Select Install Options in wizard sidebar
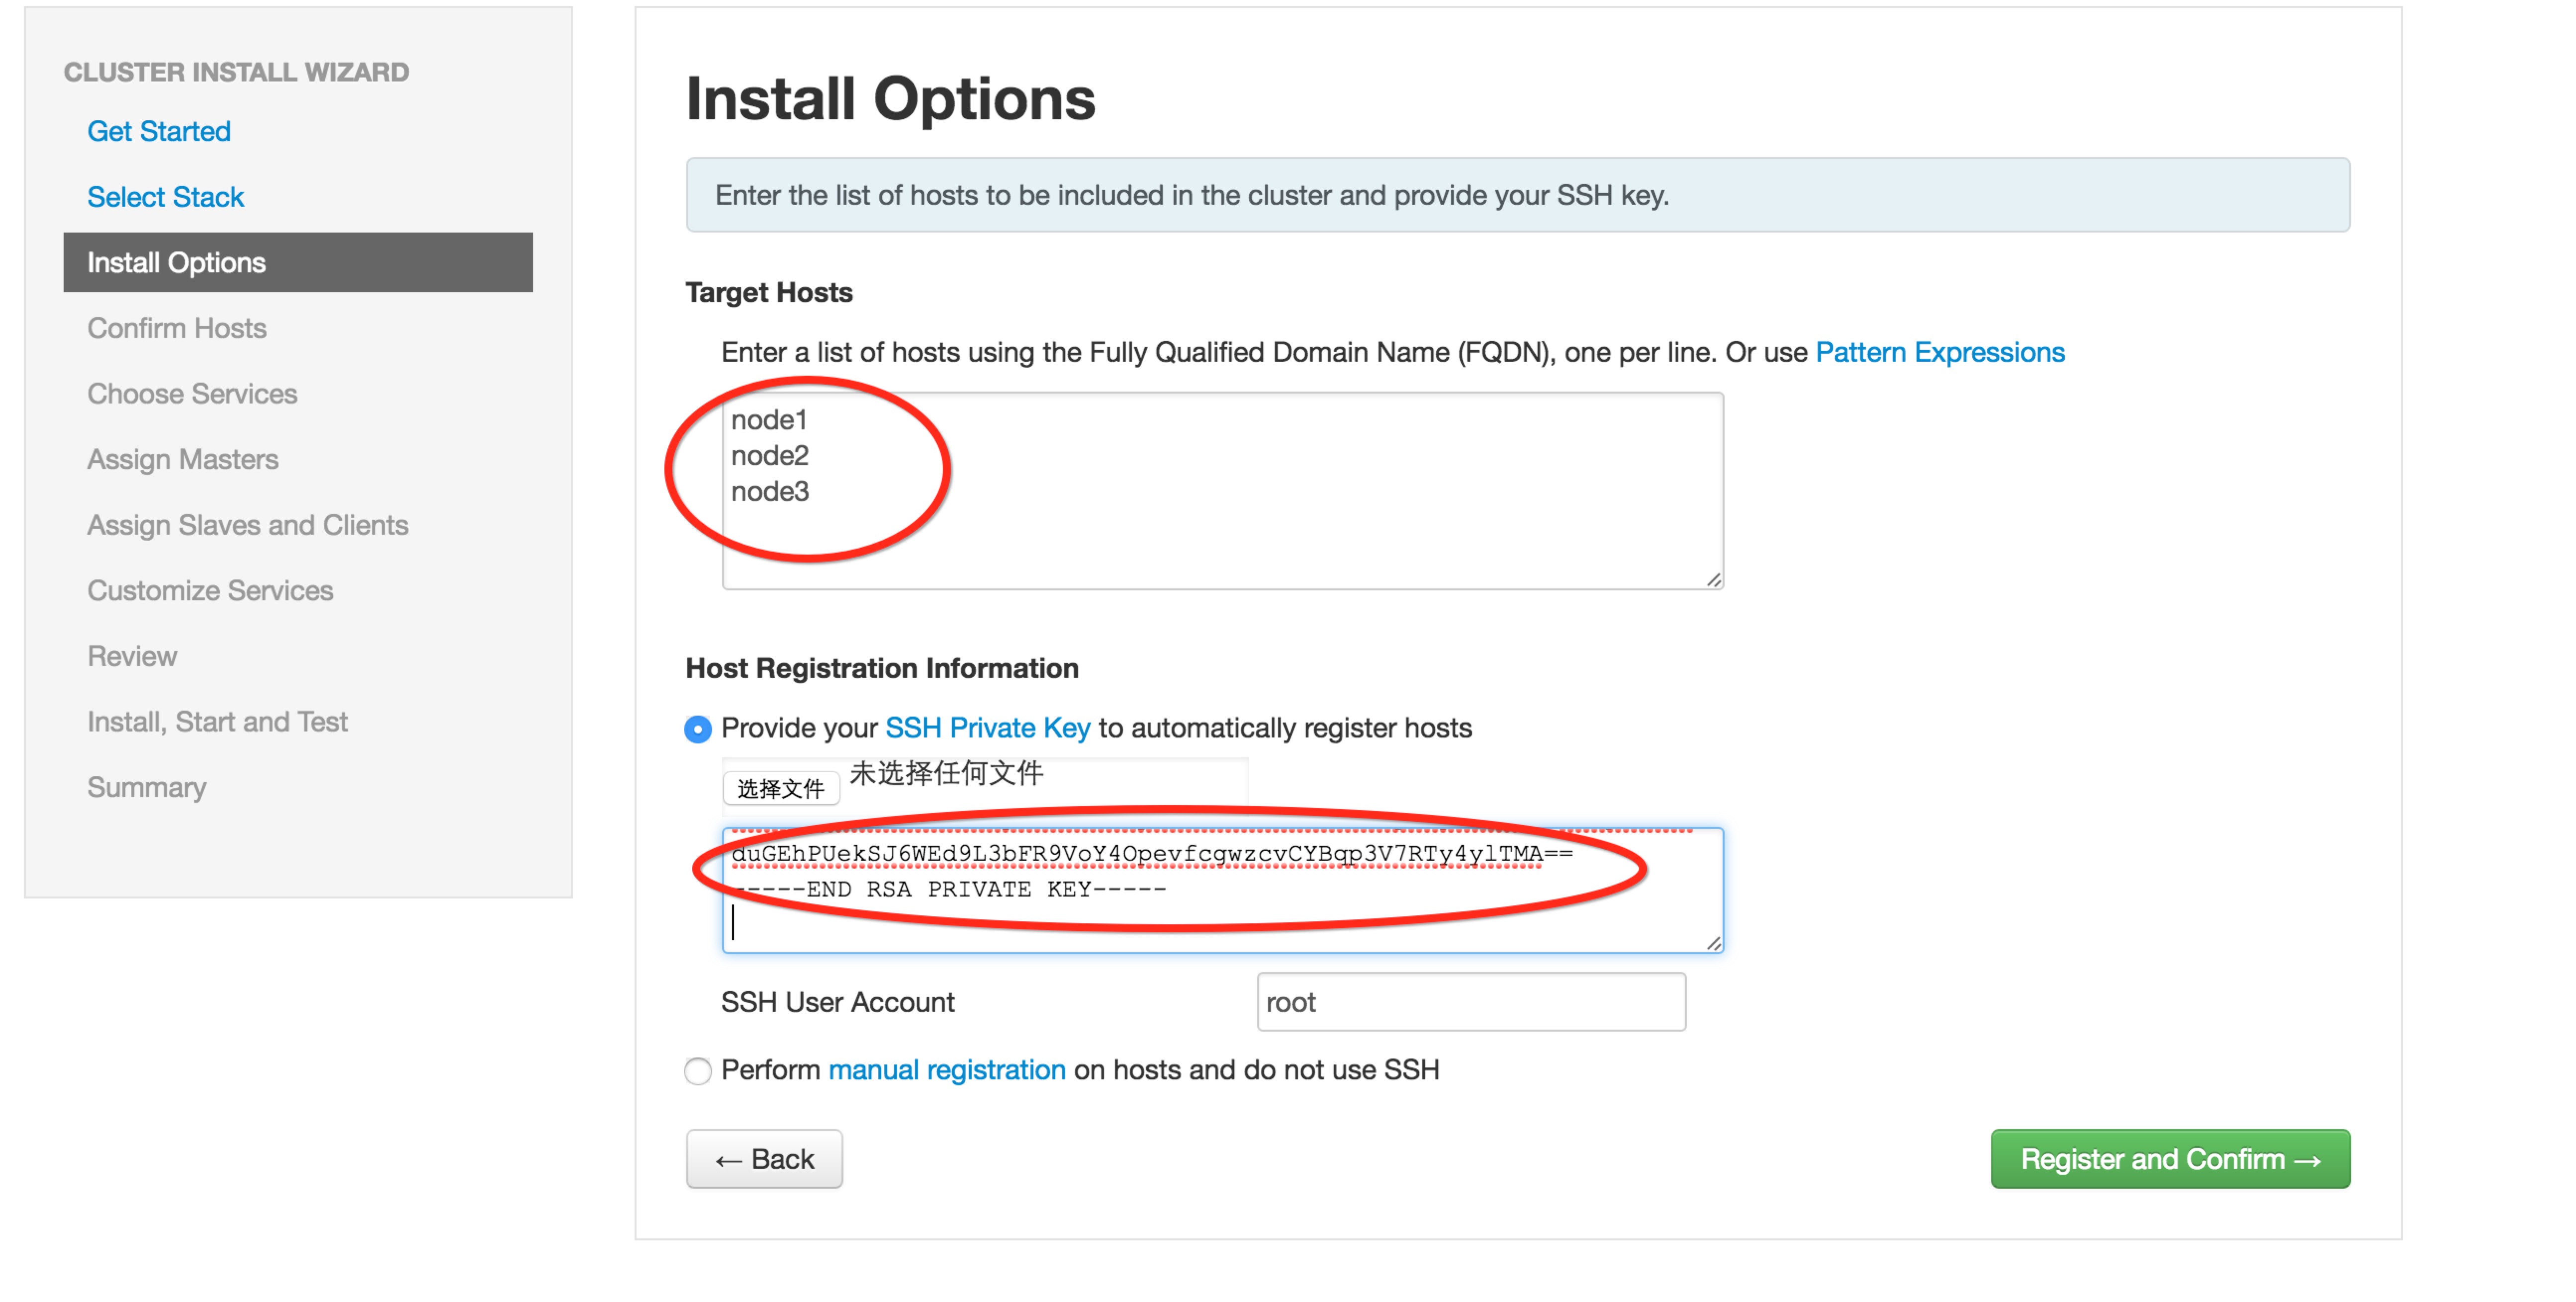The height and width of the screenshot is (1302, 2576). pos(177,263)
